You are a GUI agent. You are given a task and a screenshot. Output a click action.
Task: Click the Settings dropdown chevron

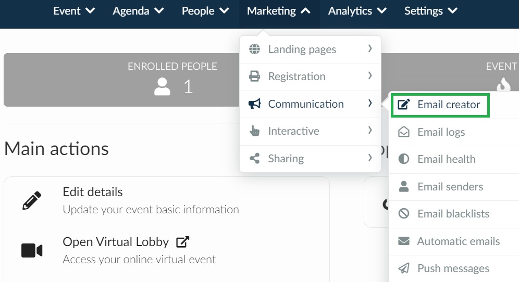tap(452, 11)
